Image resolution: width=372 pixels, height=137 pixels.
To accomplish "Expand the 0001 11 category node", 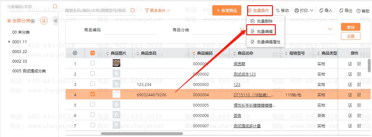I will click(9, 42).
